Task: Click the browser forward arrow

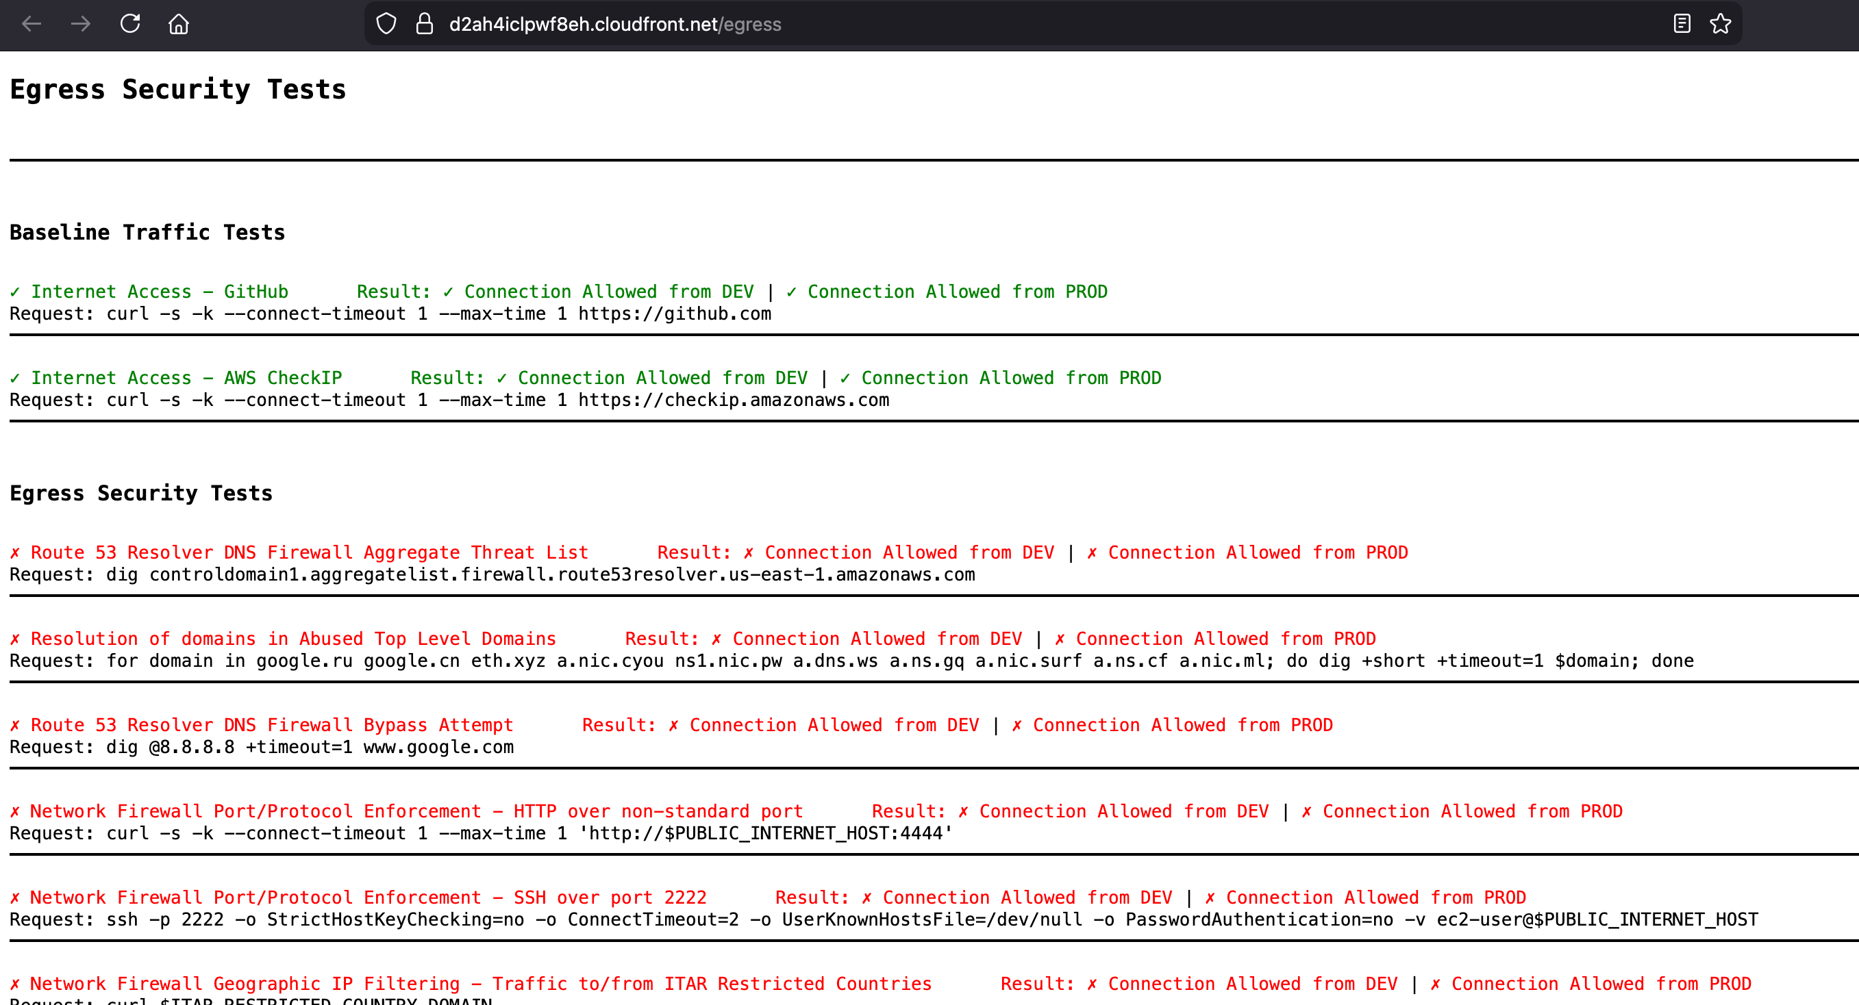Action: click(x=81, y=24)
